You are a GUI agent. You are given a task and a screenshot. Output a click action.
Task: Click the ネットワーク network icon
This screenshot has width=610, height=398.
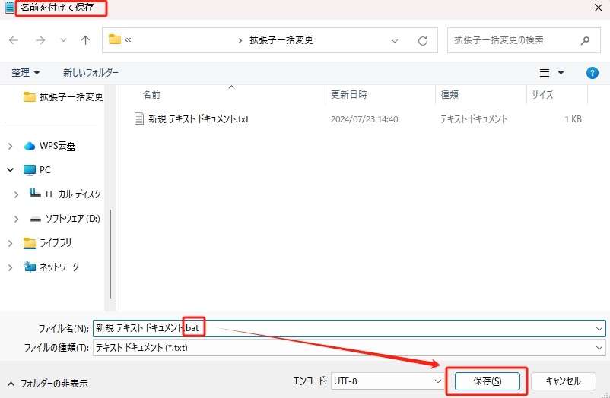[x=30, y=267]
